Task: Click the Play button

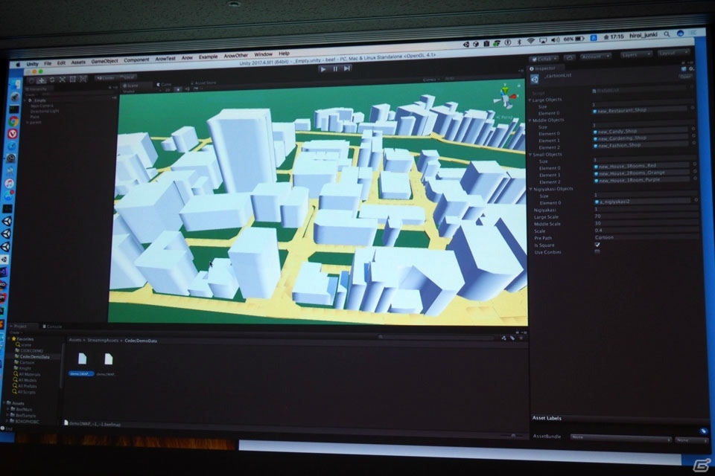Action: (x=322, y=69)
